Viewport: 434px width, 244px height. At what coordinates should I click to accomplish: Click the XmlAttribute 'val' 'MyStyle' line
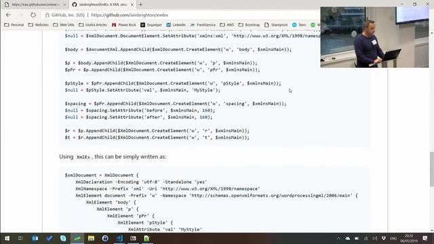165,229
